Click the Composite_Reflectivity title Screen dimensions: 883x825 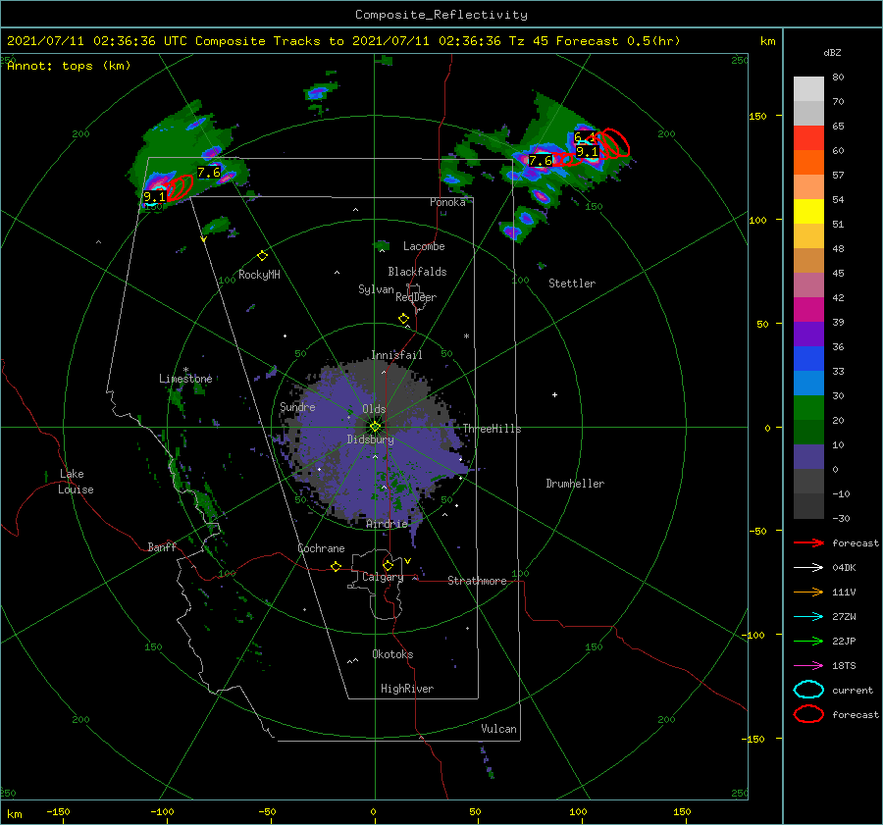(441, 15)
